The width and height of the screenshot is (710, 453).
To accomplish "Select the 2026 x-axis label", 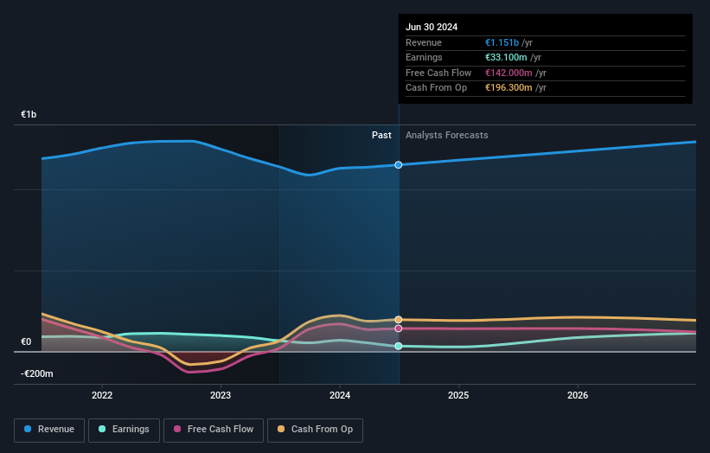I will pos(578,395).
